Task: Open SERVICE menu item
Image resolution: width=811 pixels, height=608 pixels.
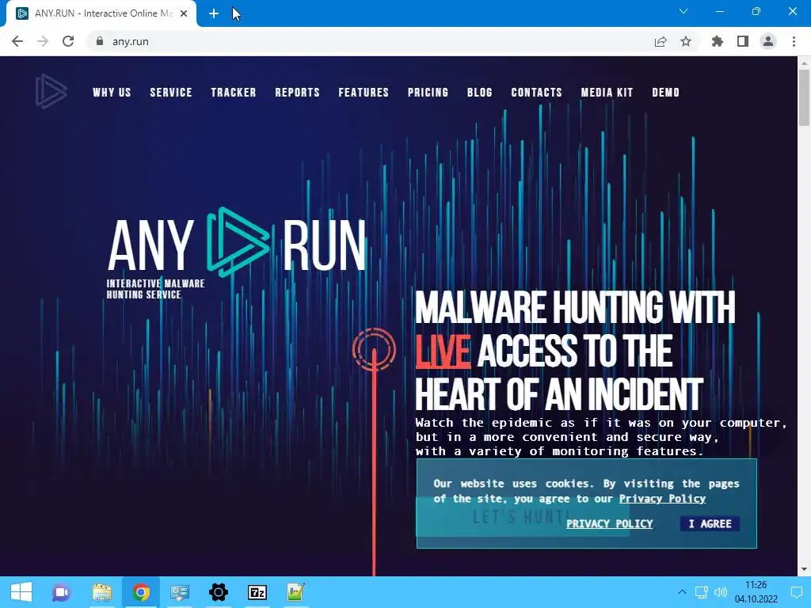Action: [x=171, y=92]
